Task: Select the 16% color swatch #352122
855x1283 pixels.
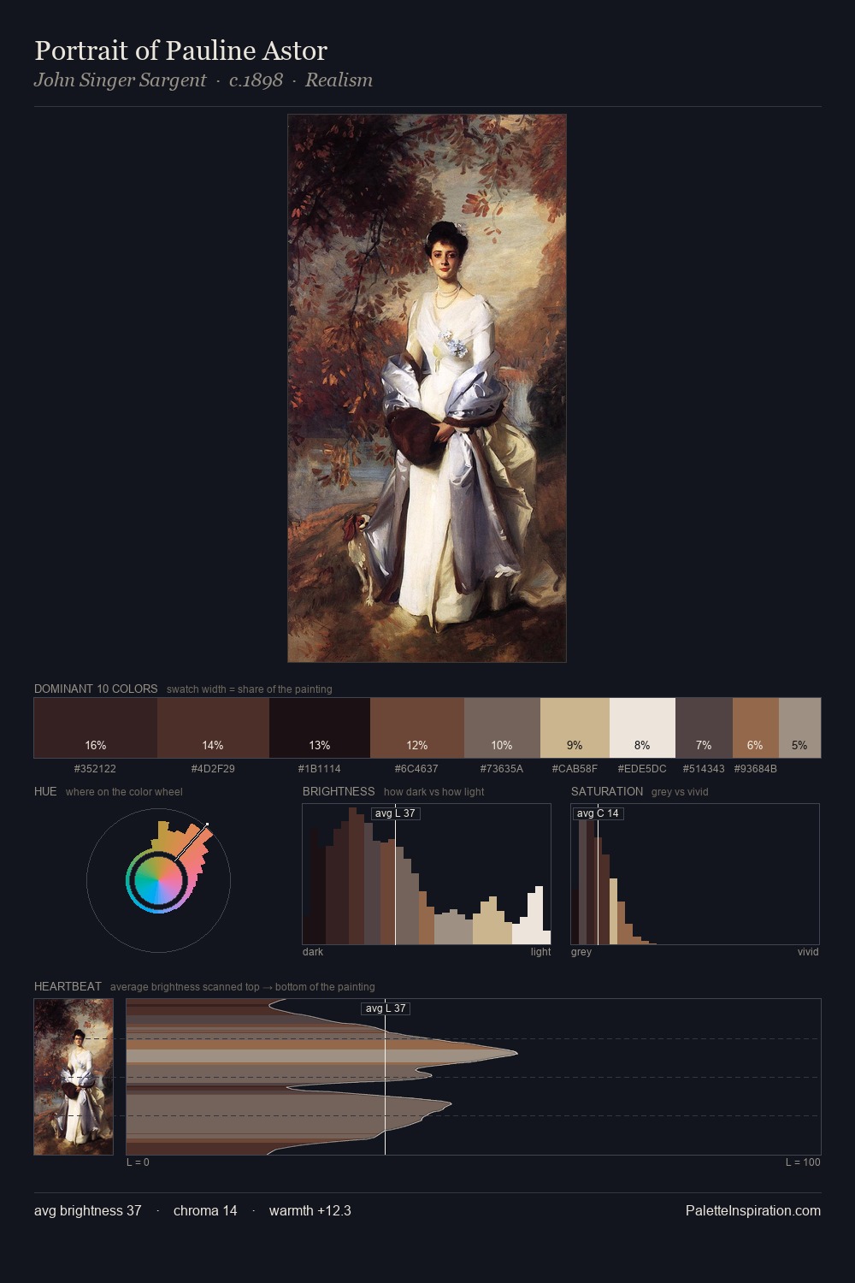Action: (x=96, y=728)
